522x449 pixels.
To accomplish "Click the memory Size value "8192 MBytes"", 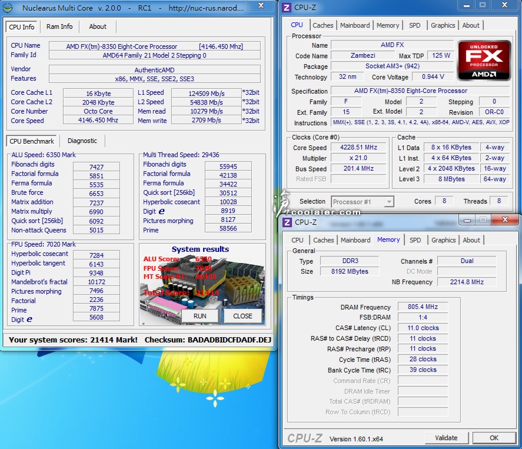I will pos(350,272).
